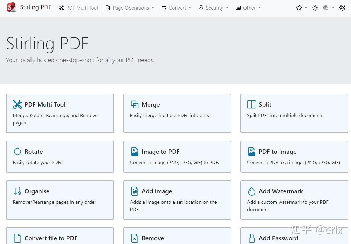Select the Image to PDF icon
The width and height of the screenshot is (351, 244).
[134, 151]
